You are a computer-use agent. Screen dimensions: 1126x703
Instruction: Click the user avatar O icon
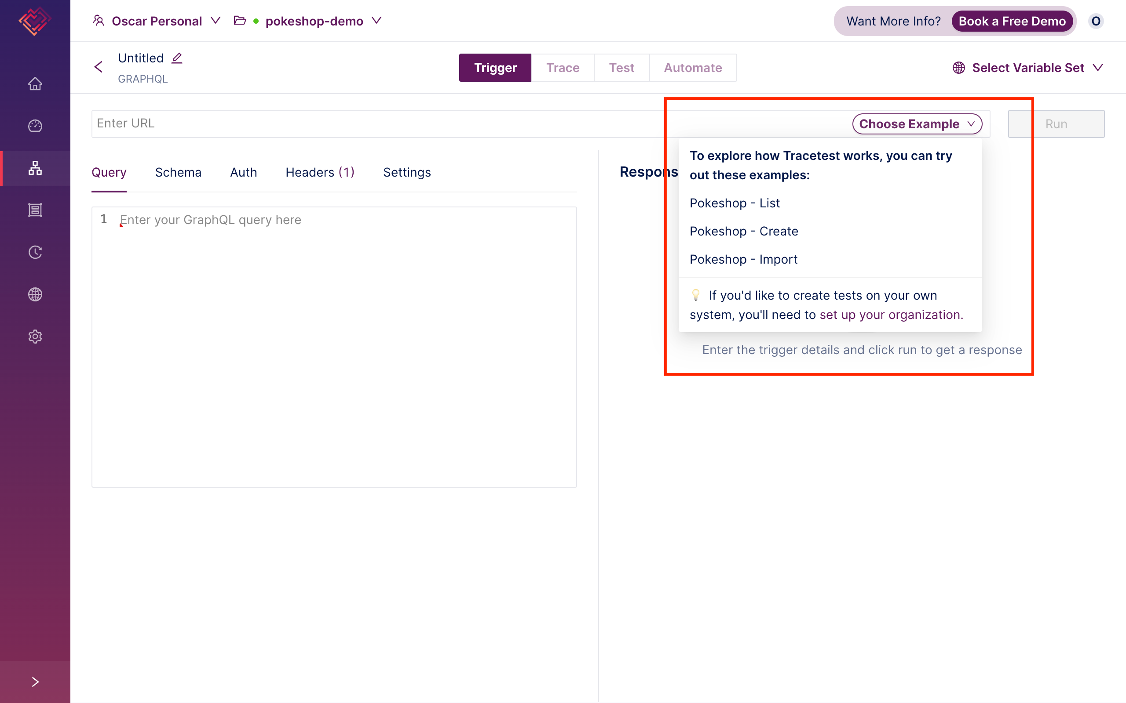1096,21
